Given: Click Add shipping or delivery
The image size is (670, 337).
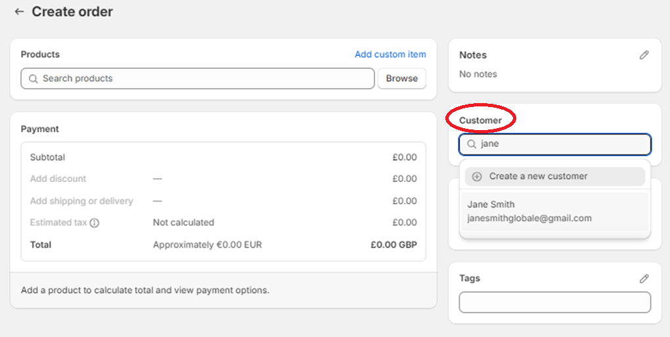Looking at the screenshot, I should tap(81, 201).
